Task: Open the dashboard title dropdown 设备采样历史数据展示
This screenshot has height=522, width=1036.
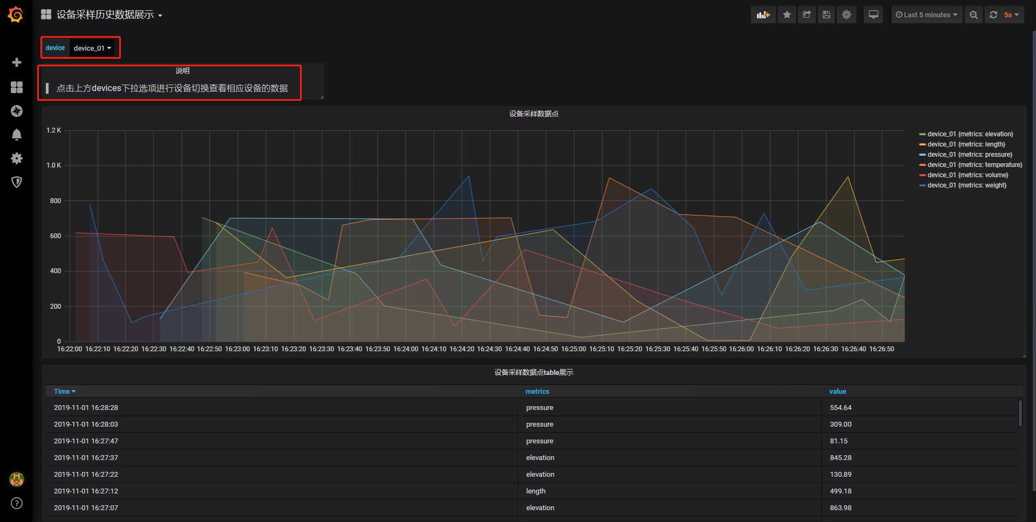Action: pyautogui.click(x=109, y=15)
